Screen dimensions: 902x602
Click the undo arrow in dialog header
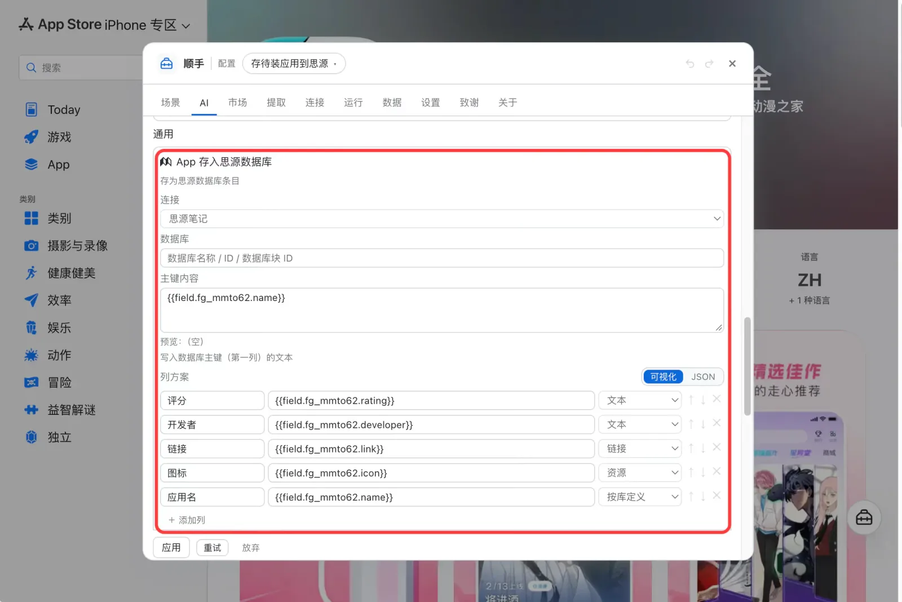pos(690,64)
